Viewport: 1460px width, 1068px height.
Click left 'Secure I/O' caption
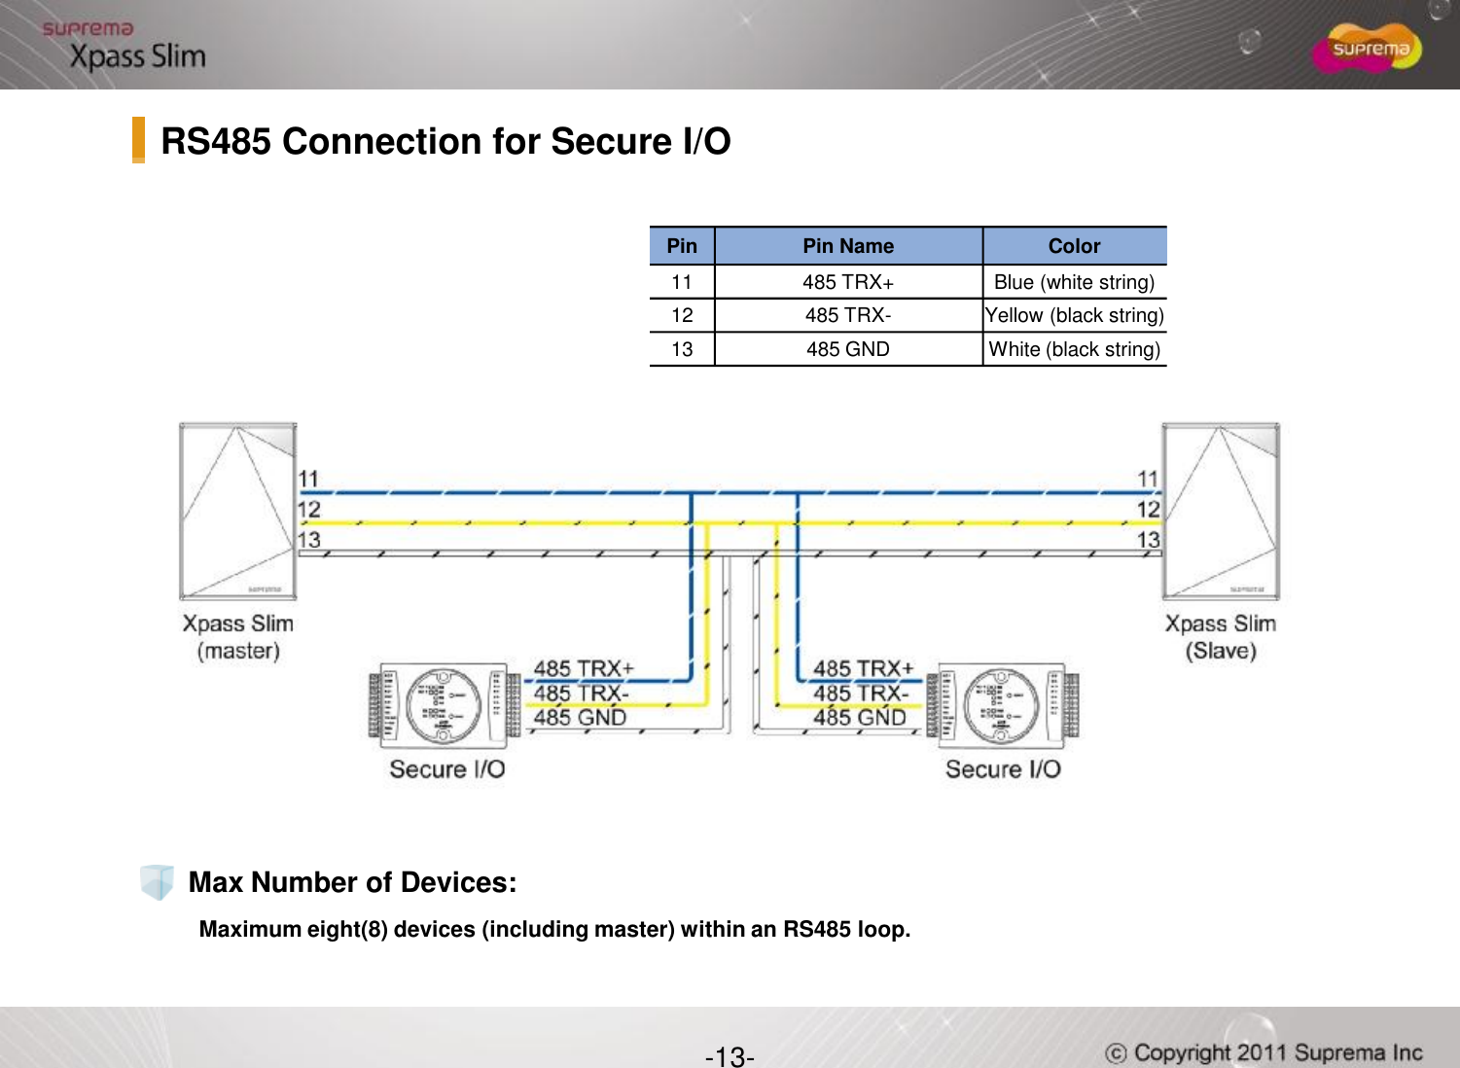(x=447, y=769)
